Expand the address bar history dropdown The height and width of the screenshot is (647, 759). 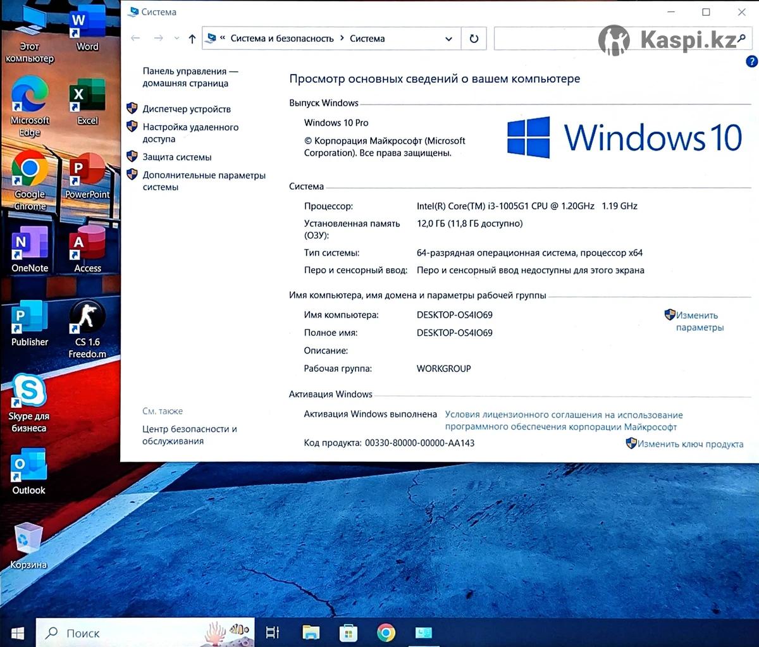tap(448, 39)
